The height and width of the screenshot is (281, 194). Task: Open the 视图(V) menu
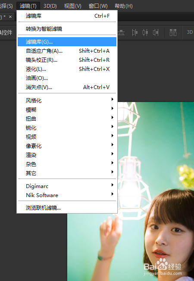pyautogui.click(x=72, y=6)
